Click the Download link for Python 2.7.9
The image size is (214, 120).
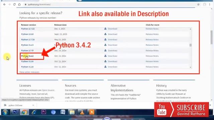pyautogui.click(x=112, y=50)
